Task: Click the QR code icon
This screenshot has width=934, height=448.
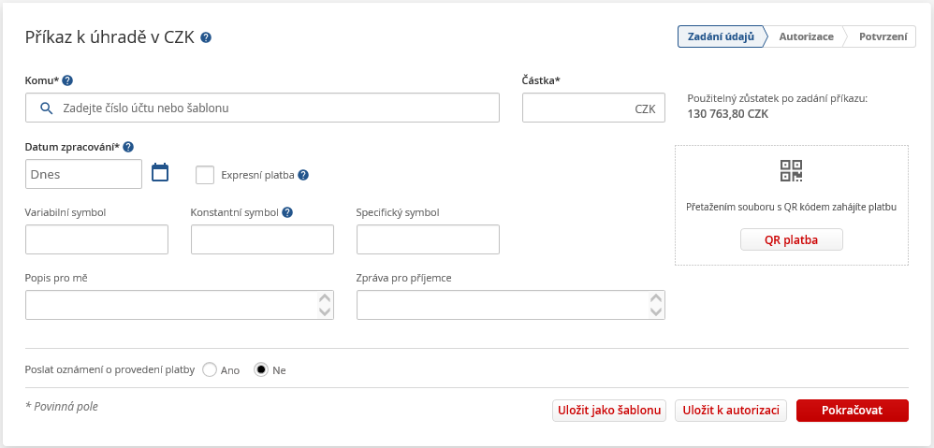Action: 792,171
